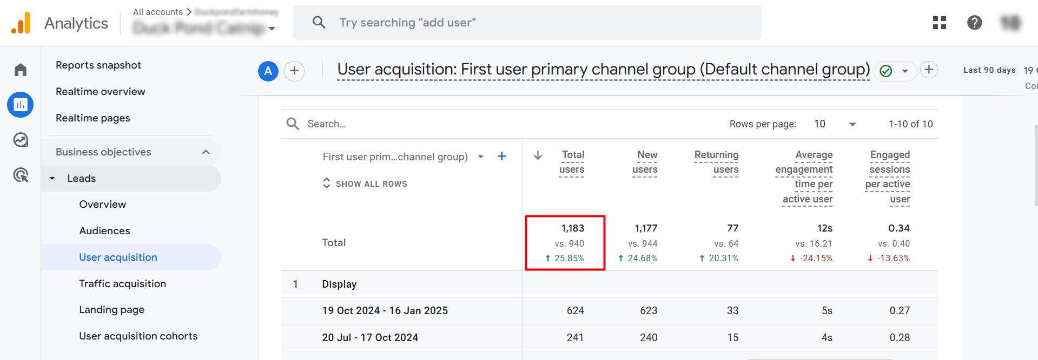The image size is (1038, 360).
Task: Click the Help question mark icon
Action: 974,23
